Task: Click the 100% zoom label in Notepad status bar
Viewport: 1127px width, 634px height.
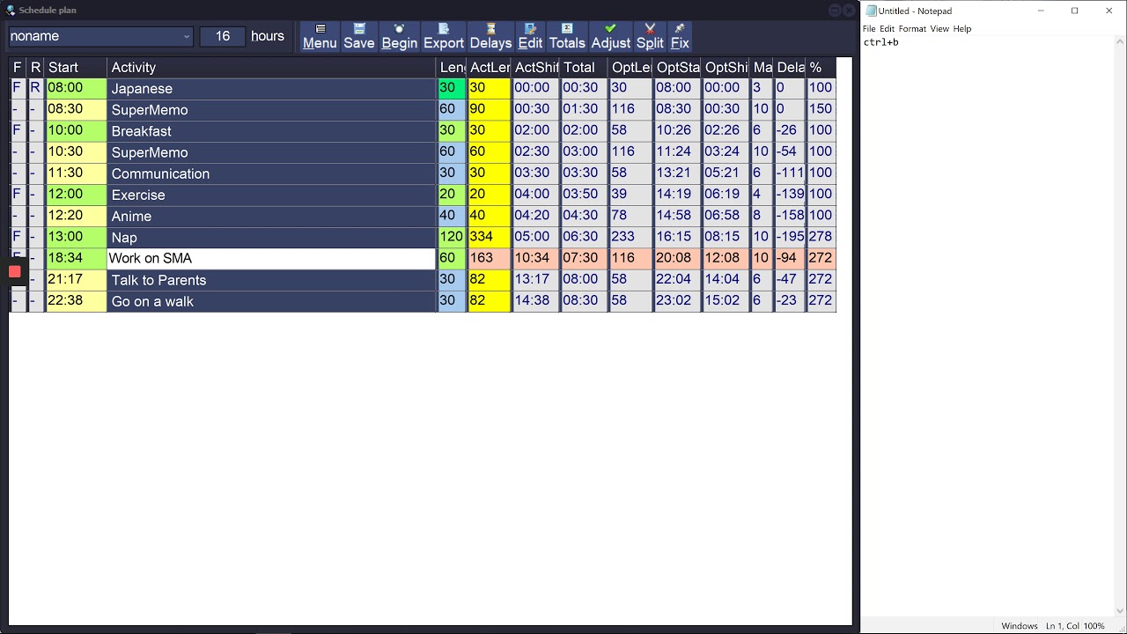Action: [1094, 626]
